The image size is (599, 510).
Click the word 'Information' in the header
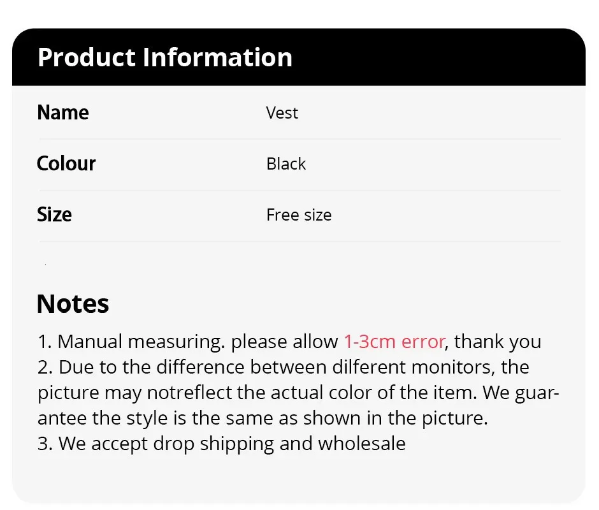click(x=217, y=57)
